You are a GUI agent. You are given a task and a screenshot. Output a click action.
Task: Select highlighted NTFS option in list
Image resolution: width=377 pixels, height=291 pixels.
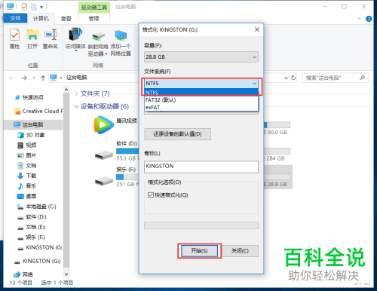tap(201, 92)
